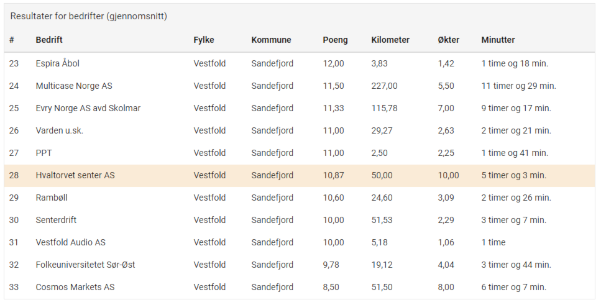Select the Kilometer column header
Viewport: 601px width, 305px height.
(x=390, y=40)
